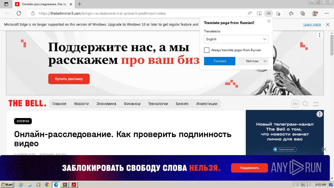Screen dimensions: 334x188
Task: Open the Translate to English dropdown
Action: [236, 39]
